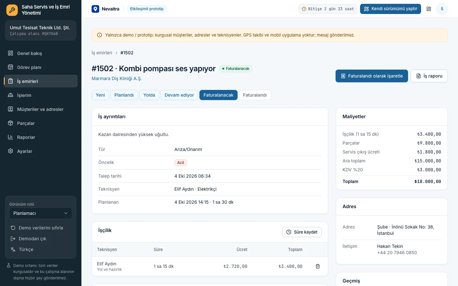Click the wrench app logo icon
The image size is (458, 286).
coord(12,10)
